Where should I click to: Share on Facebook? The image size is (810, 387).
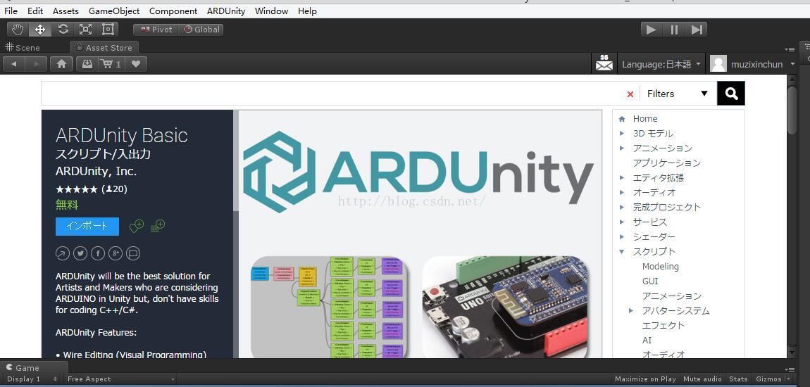tap(98, 253)
